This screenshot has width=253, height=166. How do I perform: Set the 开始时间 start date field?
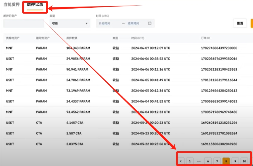click(x=104, y=23)
